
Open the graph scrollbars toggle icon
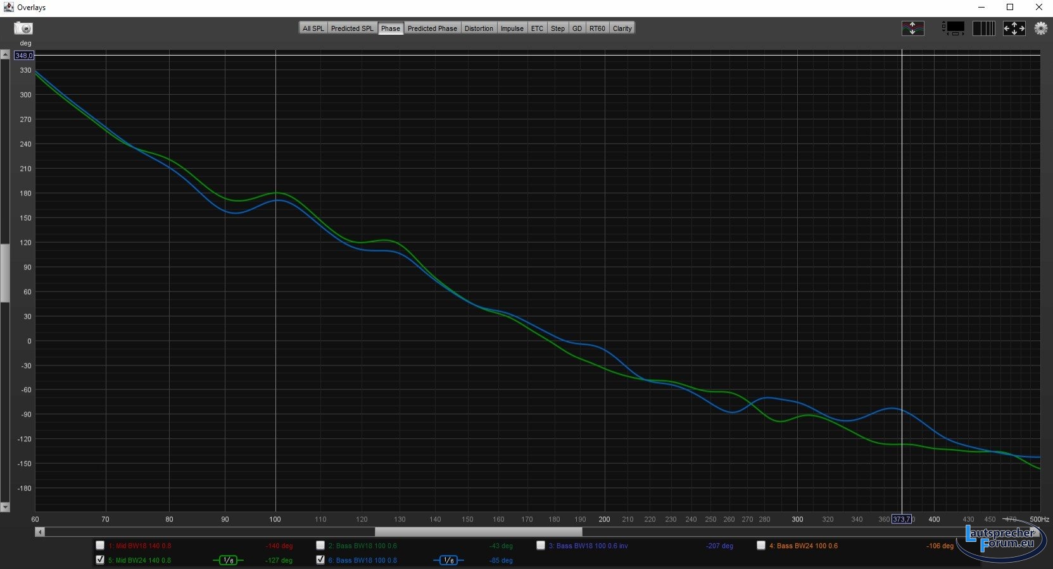[953, 28]
